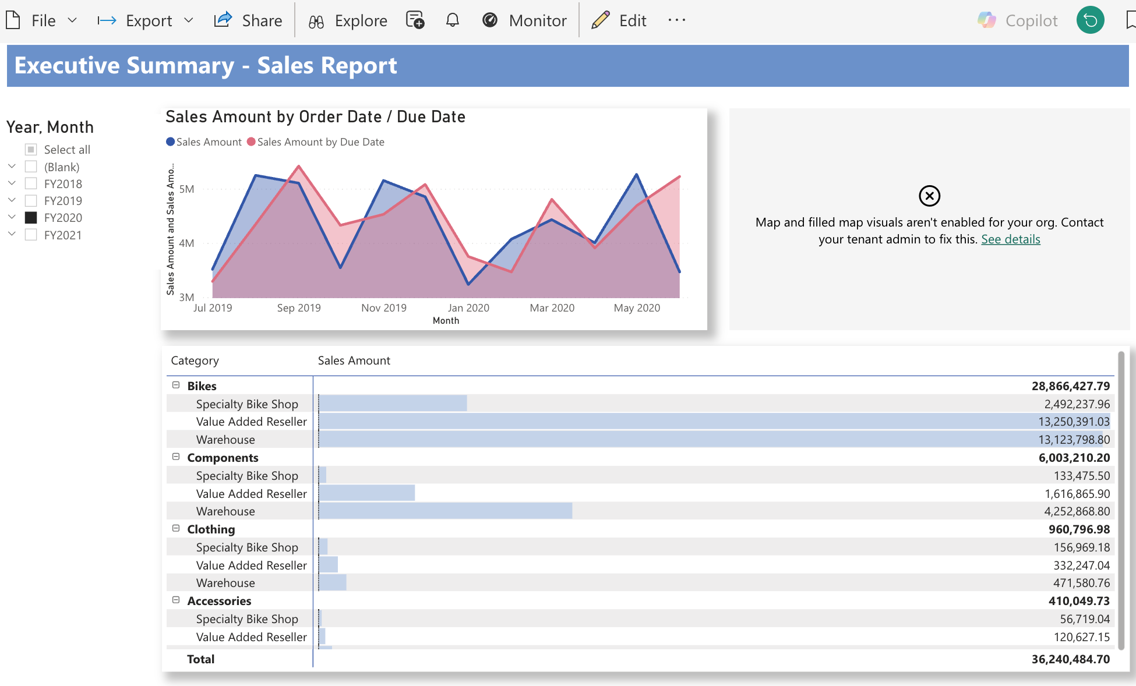The width and height of the screenshot is (1136, 686).
Task: Expand the FY2021 tree chevron
Action: click(x=12, y=234)
